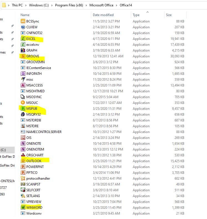The image size is (207, 219).
Task: Select the GRAPH chart icon
Action: pyautogui.click(x=23, y=50)
